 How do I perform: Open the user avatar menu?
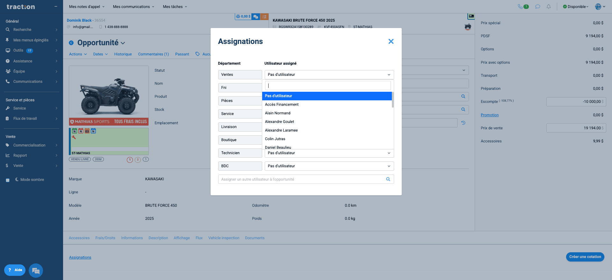[x=600, y=7]
